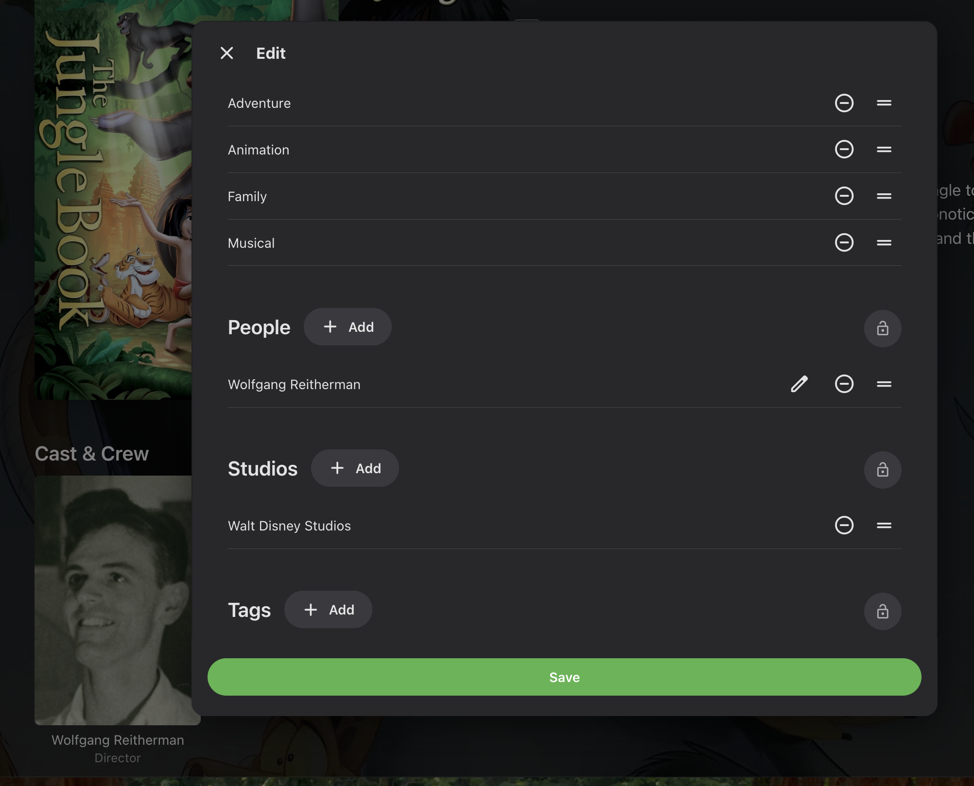974x786 pixels.
Task: Toggle the Studios field lock
Action: coord(882,470)
